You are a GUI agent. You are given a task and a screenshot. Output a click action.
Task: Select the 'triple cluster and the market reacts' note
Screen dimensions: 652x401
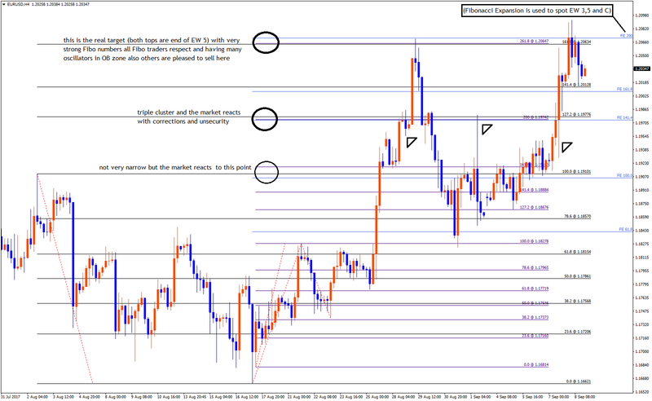(189, 117)
